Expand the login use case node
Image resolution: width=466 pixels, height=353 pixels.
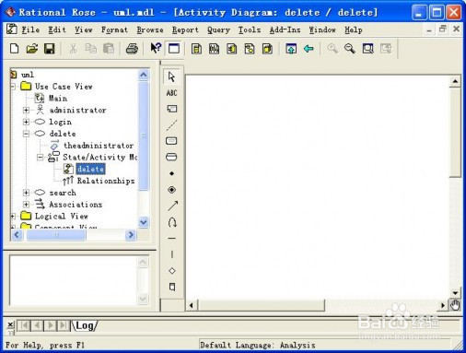tap(26, 122)
